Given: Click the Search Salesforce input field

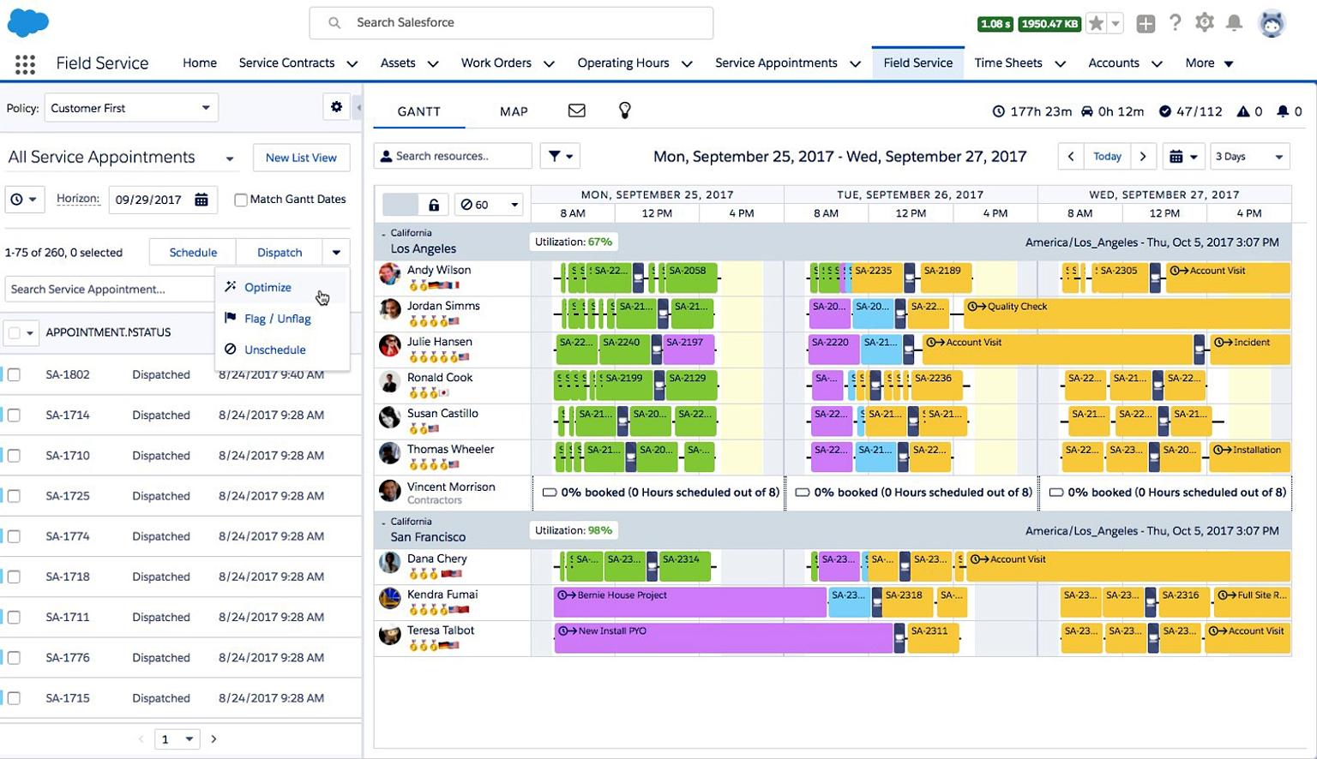Looking at the screenshot, I should 511,22.
